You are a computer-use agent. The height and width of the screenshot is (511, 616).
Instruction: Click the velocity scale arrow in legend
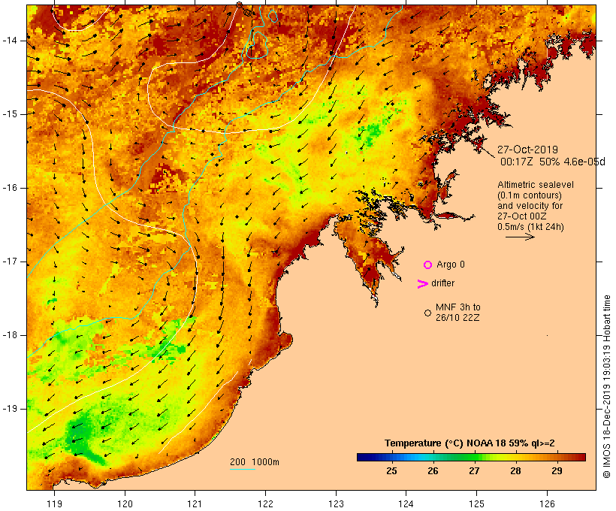click(520, 237)
